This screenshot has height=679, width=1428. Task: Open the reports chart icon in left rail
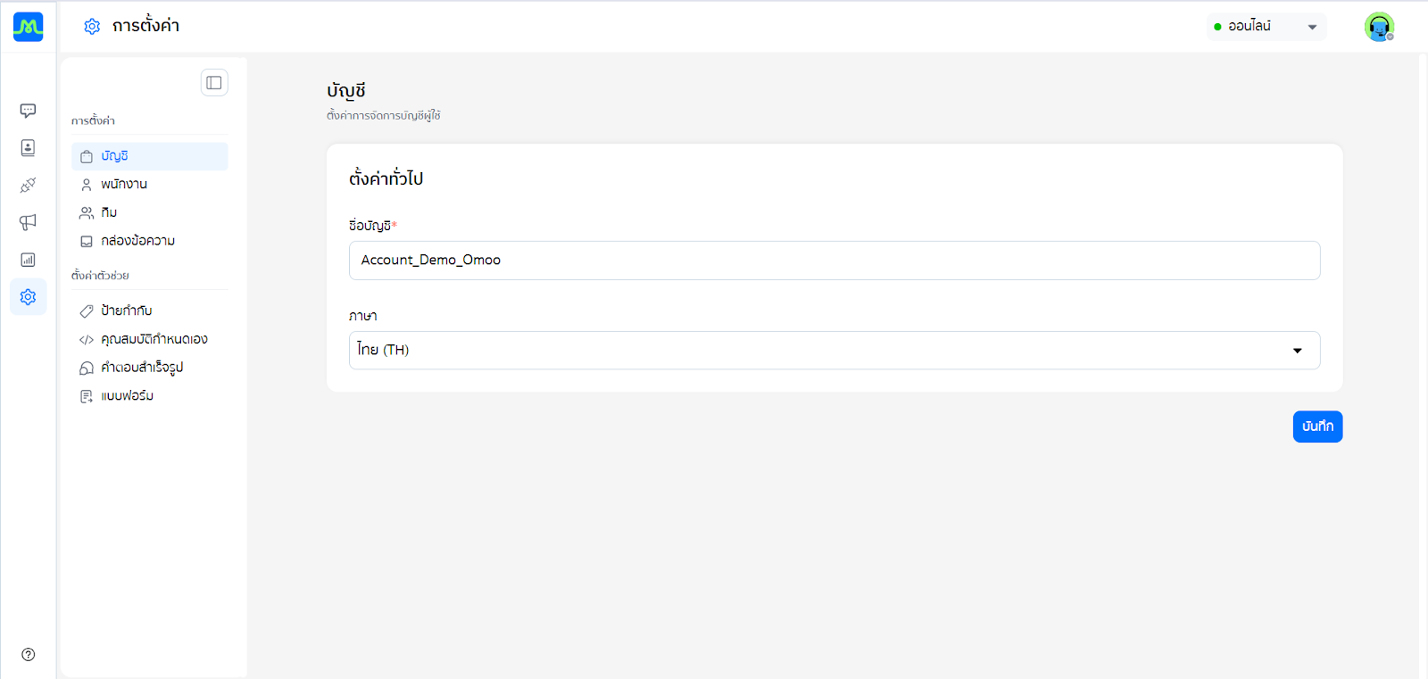point(28,260)
